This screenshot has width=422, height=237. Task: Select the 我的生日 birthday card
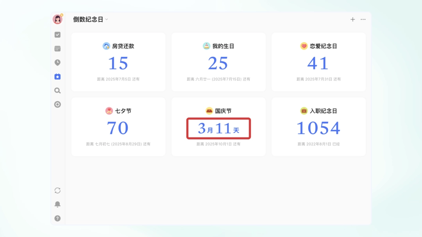pos(218,62)
